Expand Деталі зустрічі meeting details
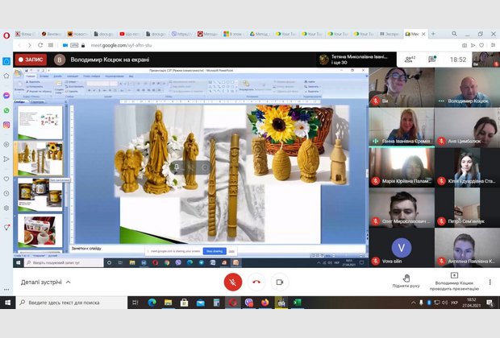500x338 pixels. click(46, 282)
